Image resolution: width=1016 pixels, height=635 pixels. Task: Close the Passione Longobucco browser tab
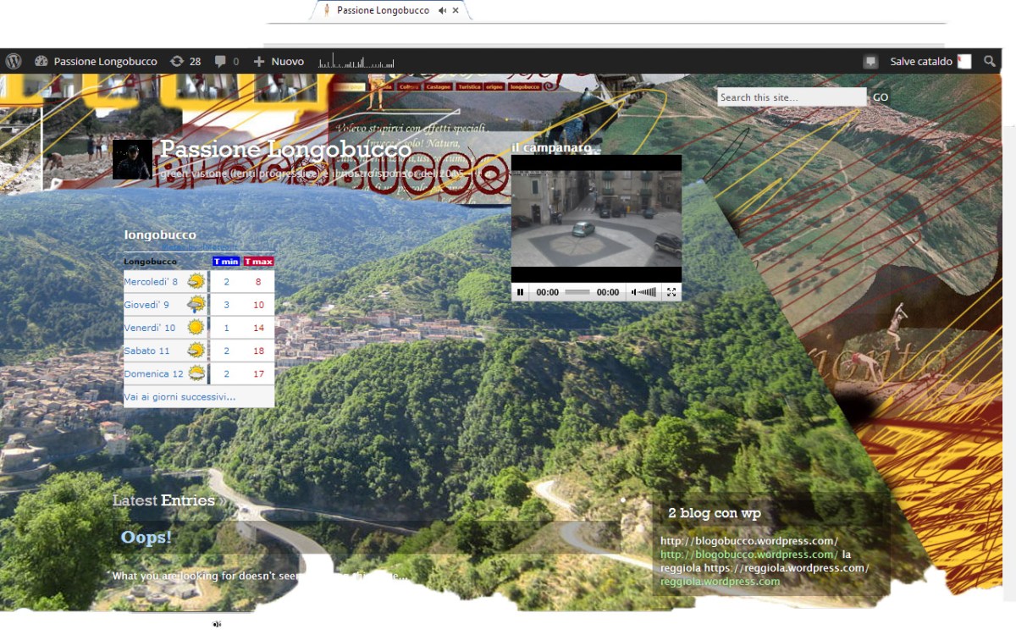click(x=456, y=10)
